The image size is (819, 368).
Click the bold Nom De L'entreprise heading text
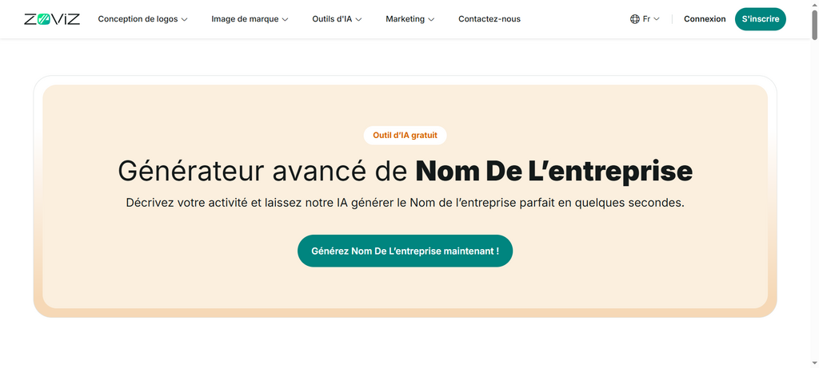click(x=553, y=171)
